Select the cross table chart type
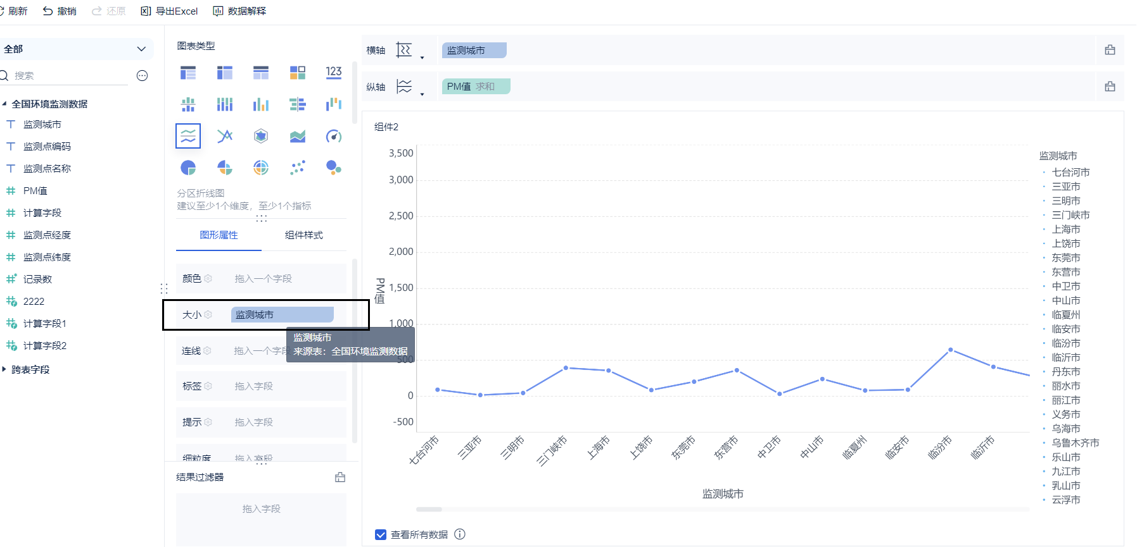This screenshot has height=547, width=1137. 225,73
